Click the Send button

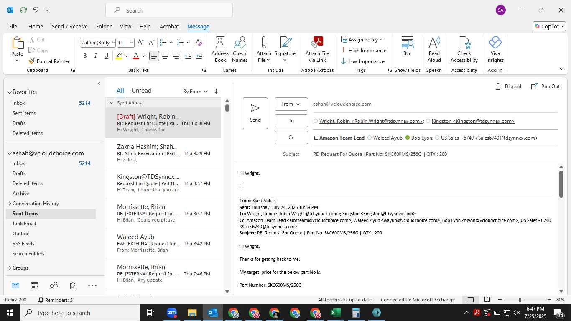pyautogui.click(x=255, y=113)
